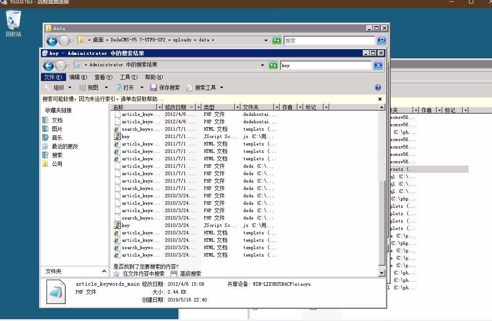Viewport: 492px width, 321px height.
Task: Open the address bar history dropdown
Action: 262,65
